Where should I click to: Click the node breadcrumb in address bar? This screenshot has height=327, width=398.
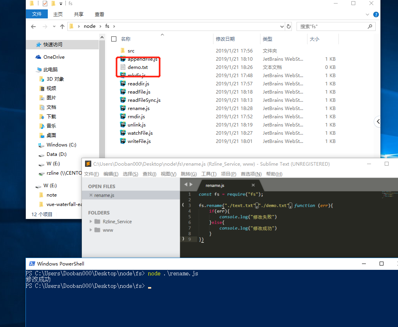tap(90, 26)
